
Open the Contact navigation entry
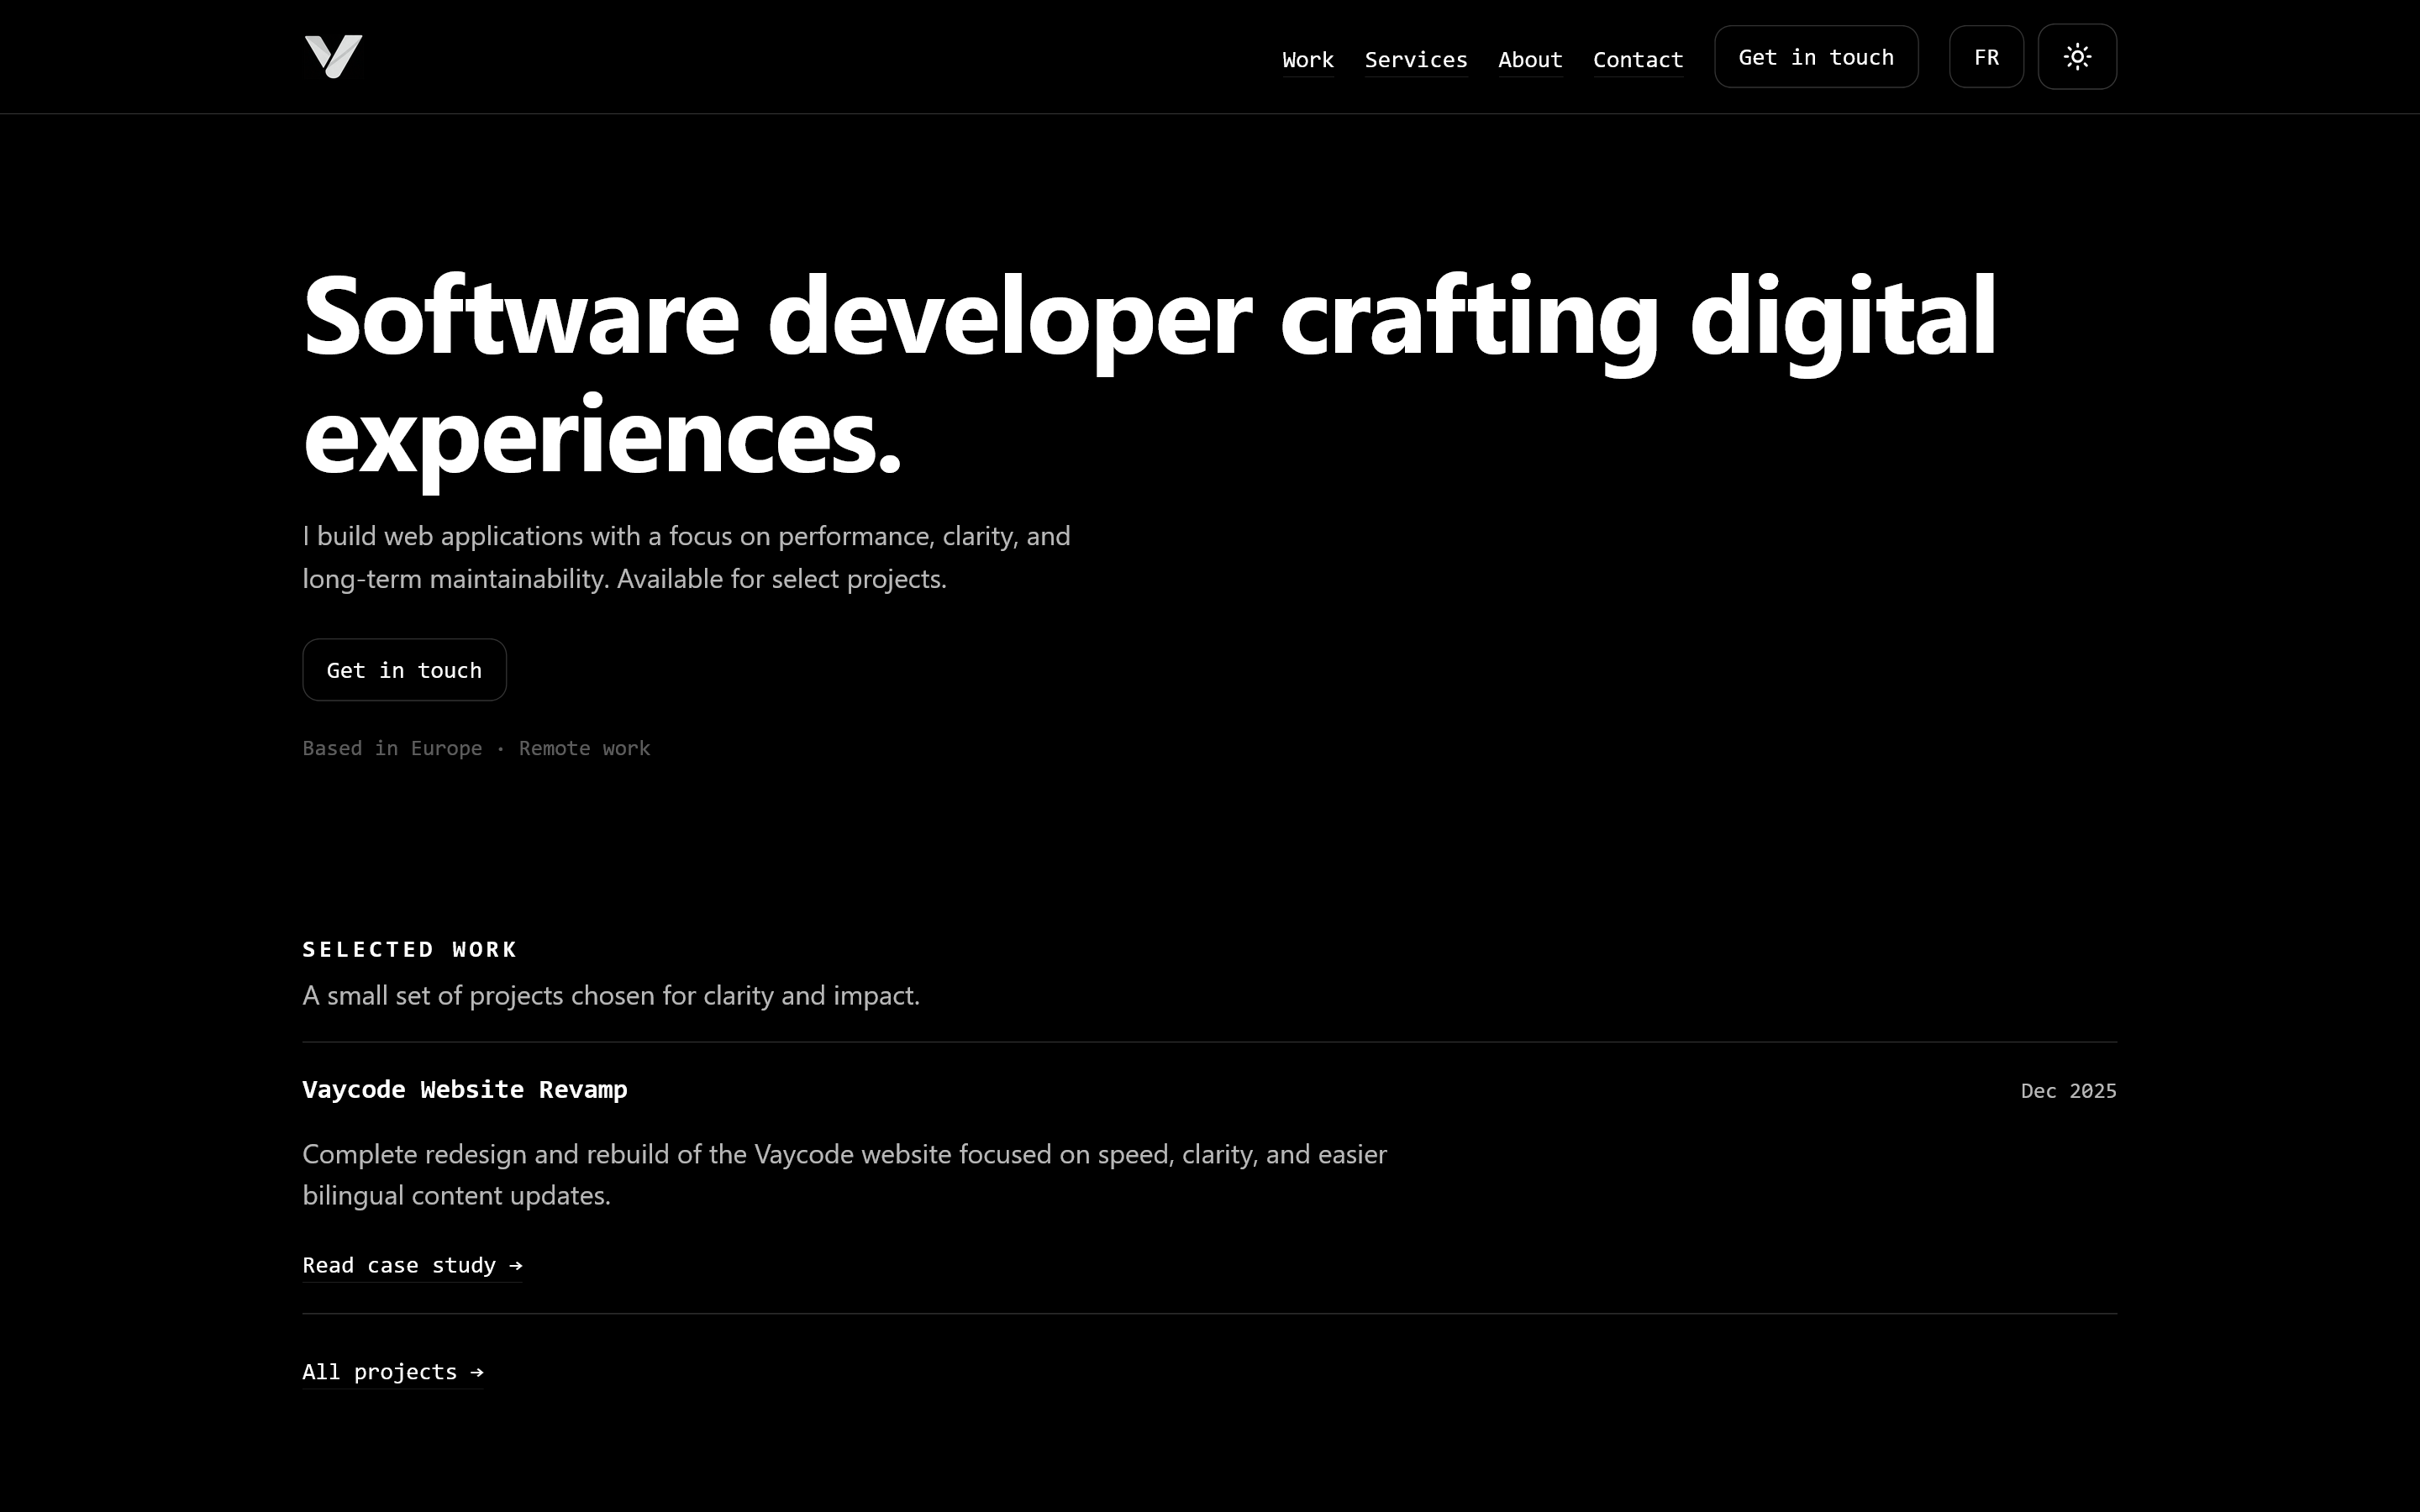coord(1638,59)
